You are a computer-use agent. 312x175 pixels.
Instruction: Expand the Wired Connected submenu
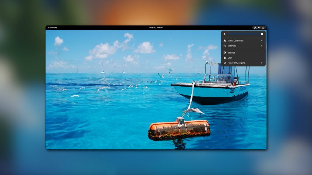click(x=262, y=40)
